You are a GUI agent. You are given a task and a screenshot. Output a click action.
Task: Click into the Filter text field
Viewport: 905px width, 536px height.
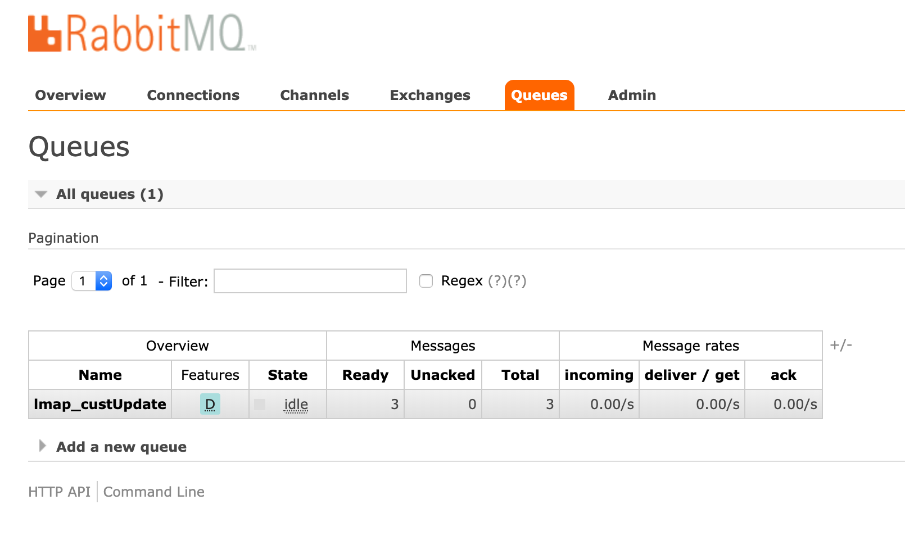(x=310, y=281)
